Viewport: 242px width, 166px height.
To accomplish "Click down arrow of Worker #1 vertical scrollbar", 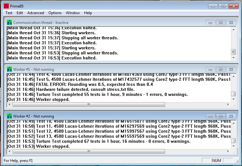I will pyautogui.click(x=234, y=99).
